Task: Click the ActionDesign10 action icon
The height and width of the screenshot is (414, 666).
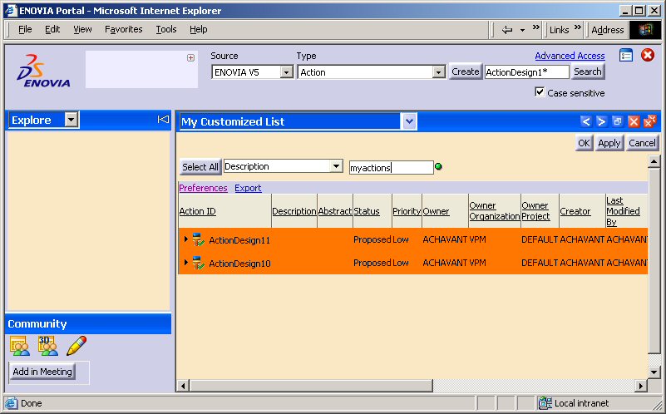Action: click(x=199, y=263)
